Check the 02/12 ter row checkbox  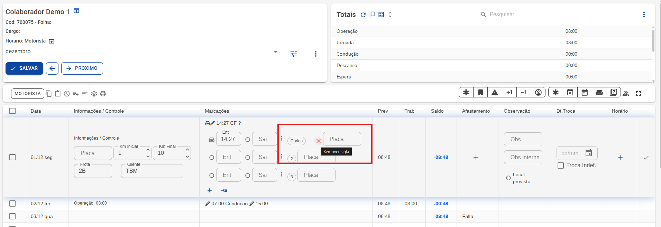pos(12,204)
